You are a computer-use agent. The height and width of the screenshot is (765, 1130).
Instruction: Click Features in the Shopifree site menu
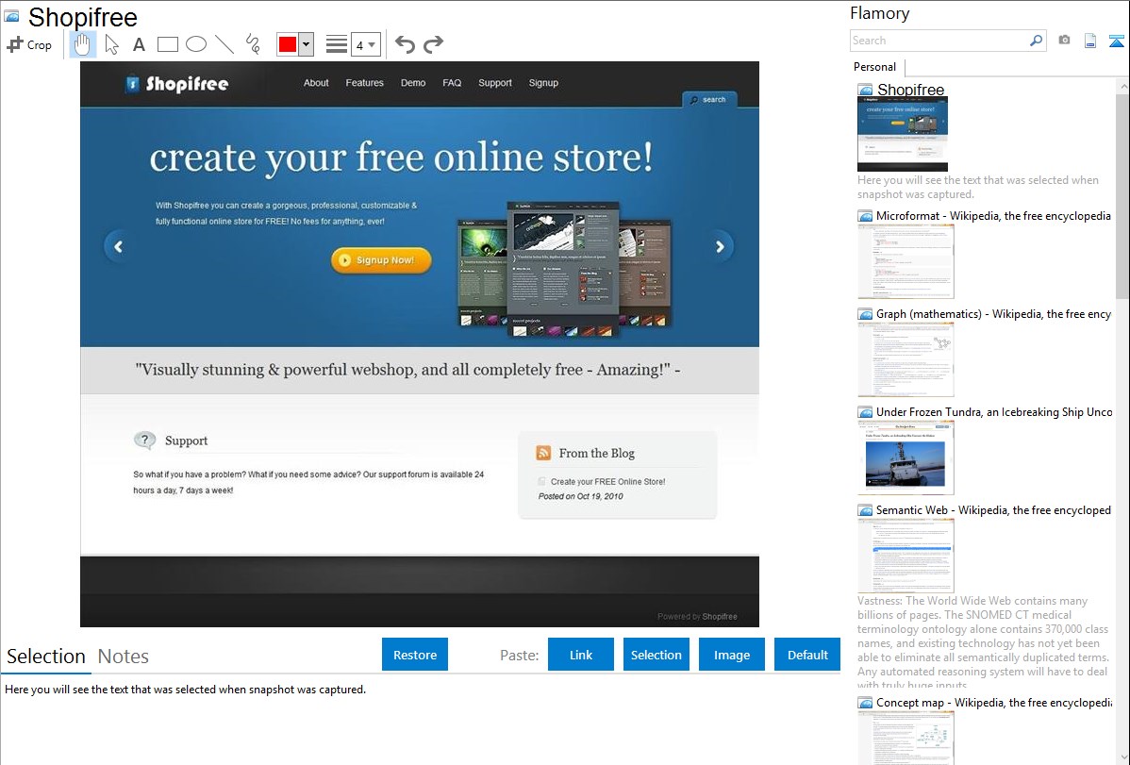[365, 83]
